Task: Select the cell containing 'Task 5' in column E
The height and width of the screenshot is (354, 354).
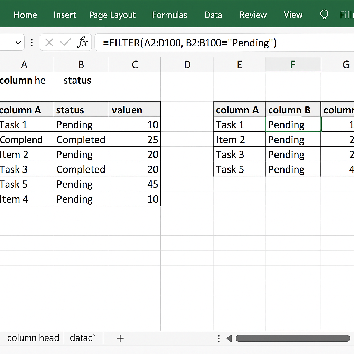Action: pyautogui.click(x=239, y=169)
